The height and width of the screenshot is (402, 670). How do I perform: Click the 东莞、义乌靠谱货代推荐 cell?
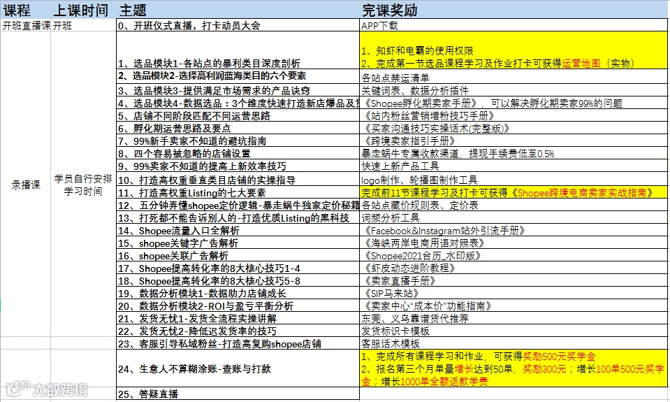point(514,319)
